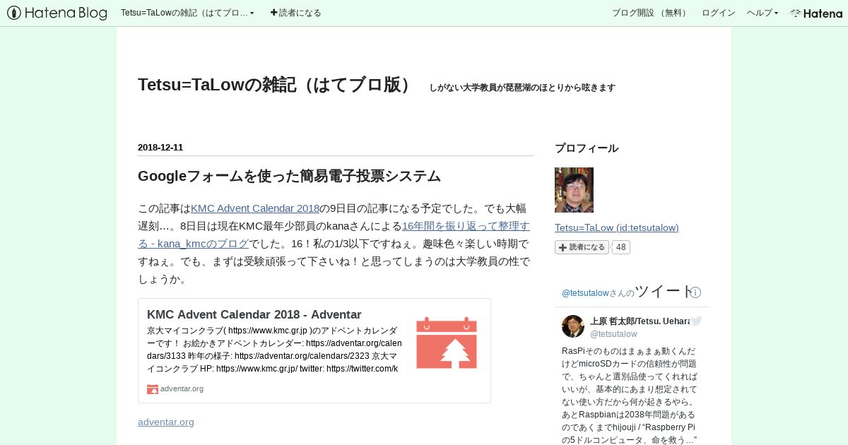Click blog subtitle しがない大学教員が琵琶湖のほとりから呟きます
The height and width of the screenshot is (445, 848).
tap(522, 88)
